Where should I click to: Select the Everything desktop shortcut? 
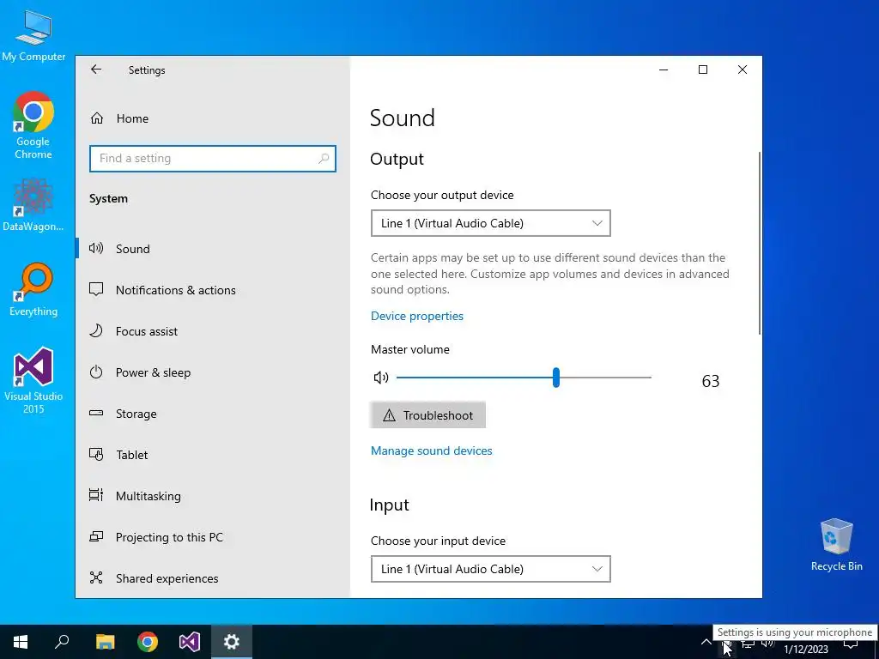[33, 290]
